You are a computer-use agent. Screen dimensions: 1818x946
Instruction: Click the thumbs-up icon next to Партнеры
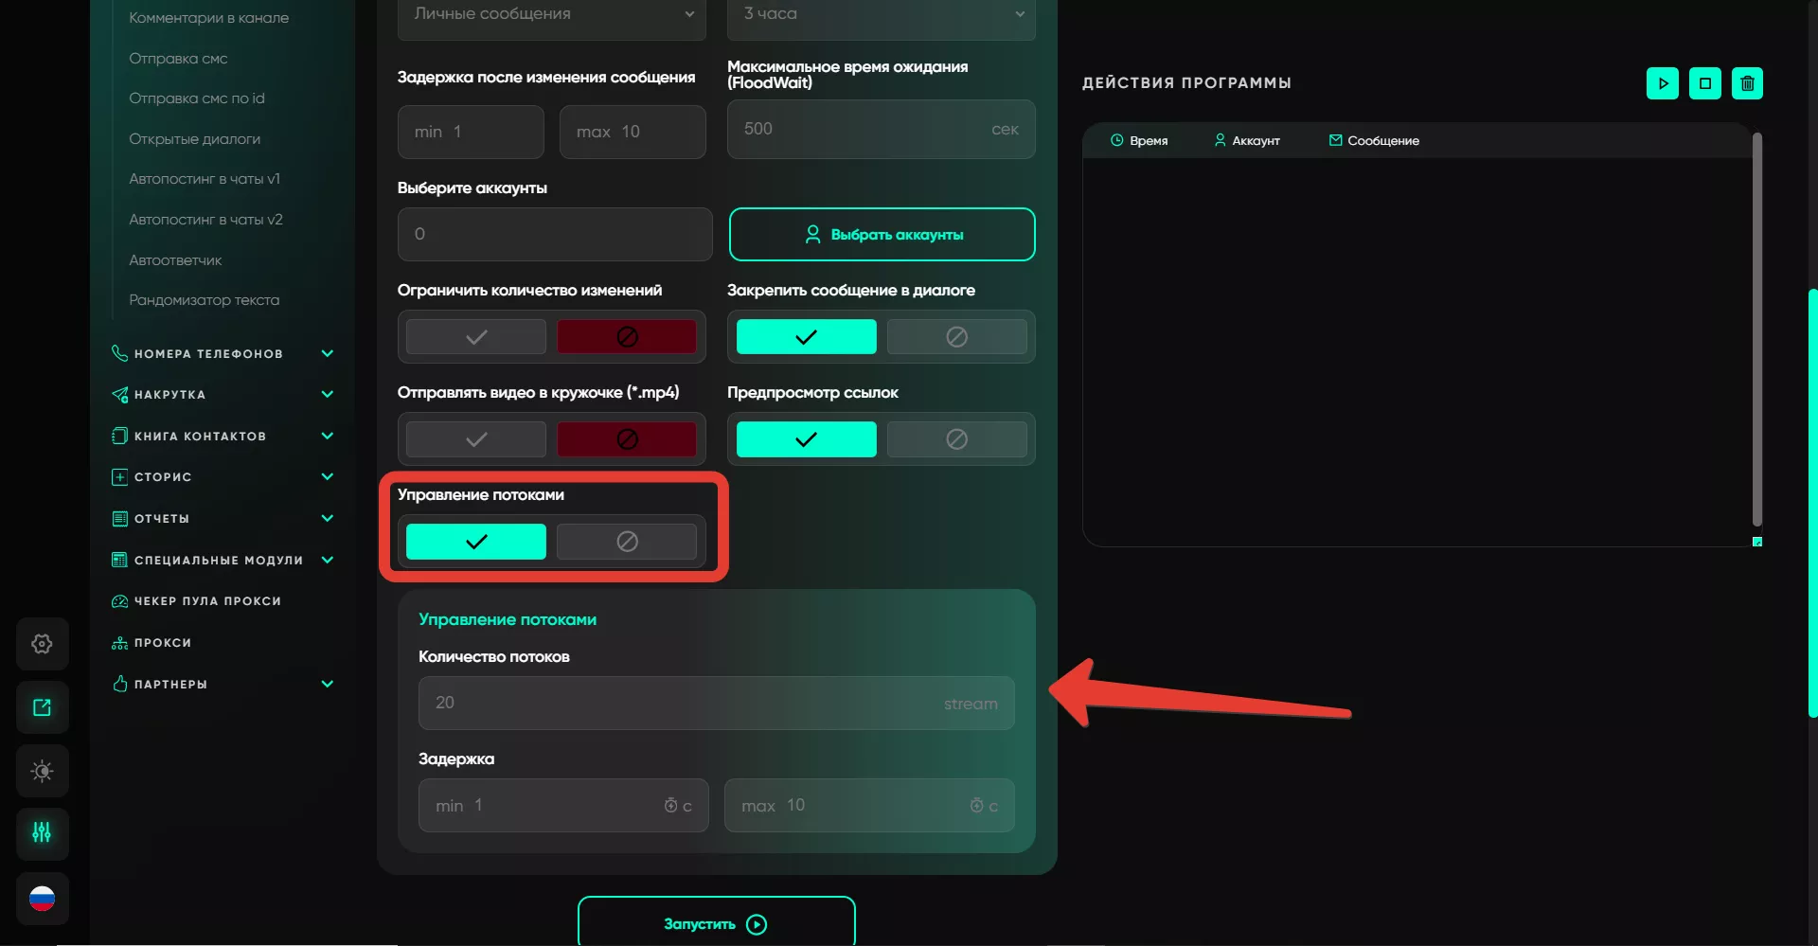119,684
